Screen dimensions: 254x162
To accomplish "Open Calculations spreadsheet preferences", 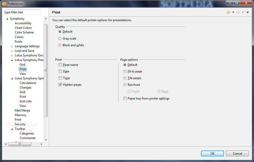I will [x=28, y=83].
